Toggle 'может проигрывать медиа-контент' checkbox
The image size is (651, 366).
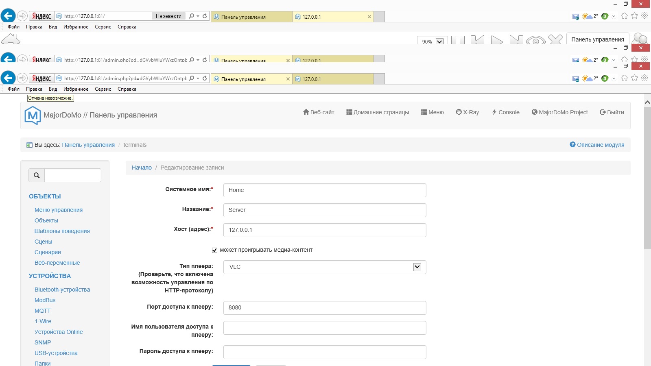[x=214, y=250]
